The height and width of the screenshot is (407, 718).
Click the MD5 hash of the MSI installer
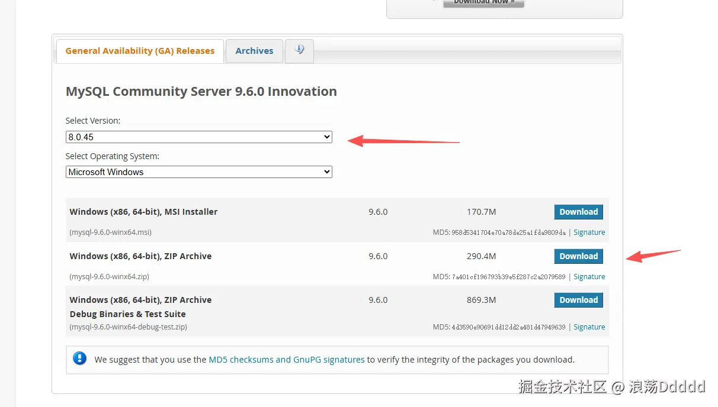point(509,232)
